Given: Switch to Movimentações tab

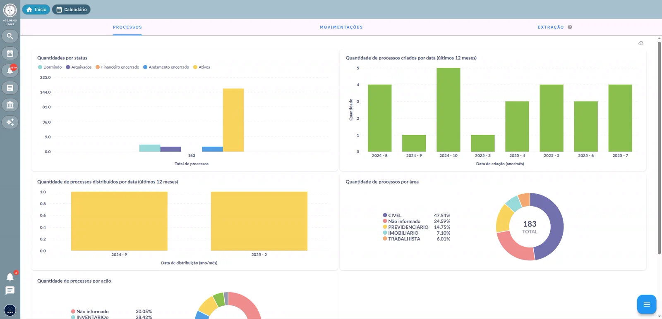Looking at the screenshot, I should pyautogui.click(x=341, y=27).
